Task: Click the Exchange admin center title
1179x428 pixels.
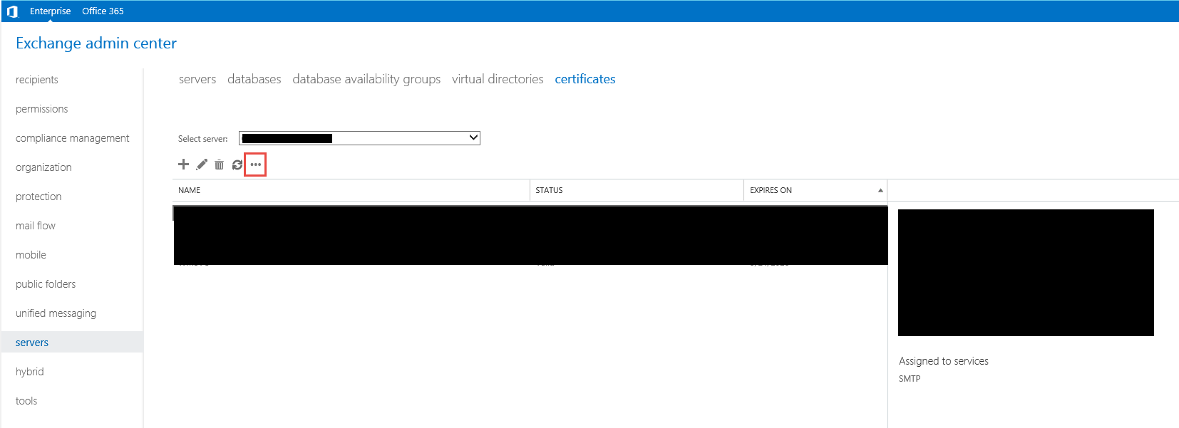Action: 96,43
